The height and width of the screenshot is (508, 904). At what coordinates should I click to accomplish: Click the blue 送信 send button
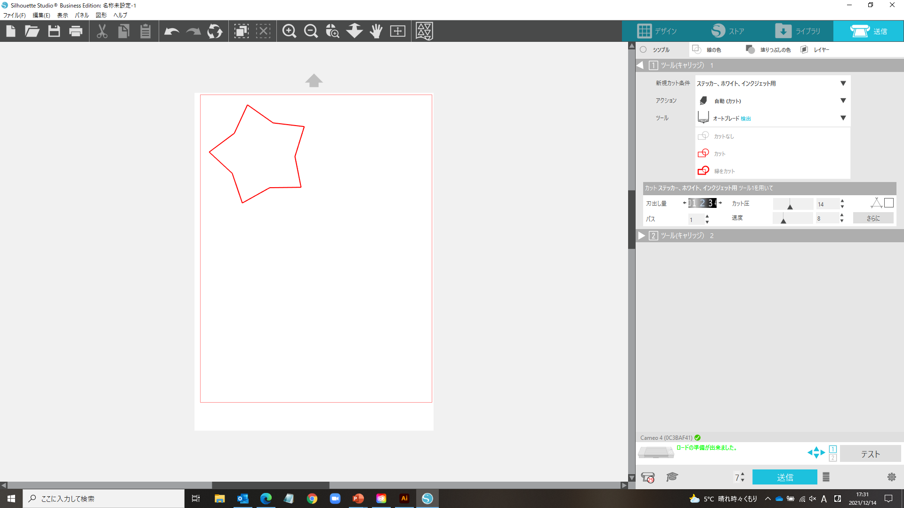(785, 477)
